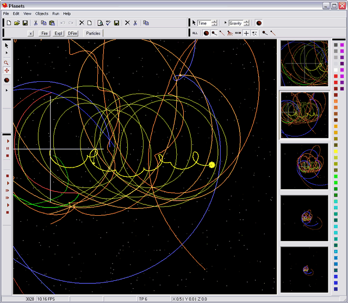348x303 pixels.
Task: Click the greyed Undo arrow icon
Action: point(63,23)
